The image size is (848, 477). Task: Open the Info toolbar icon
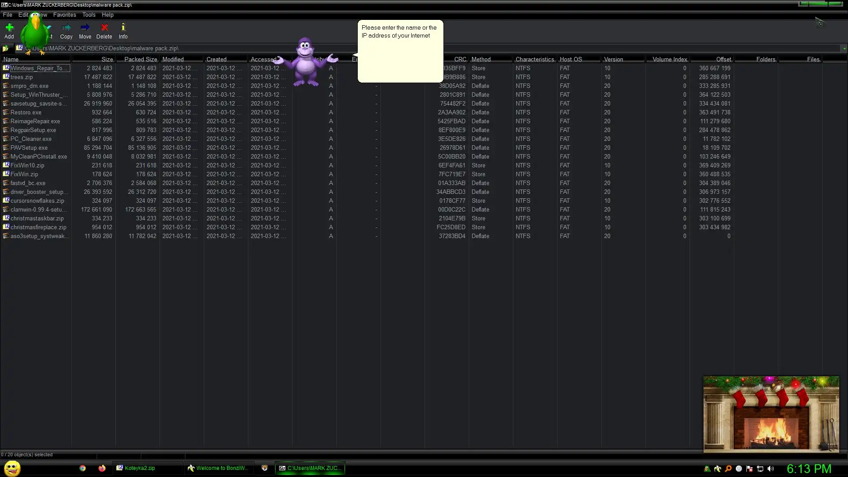[123, 30]
